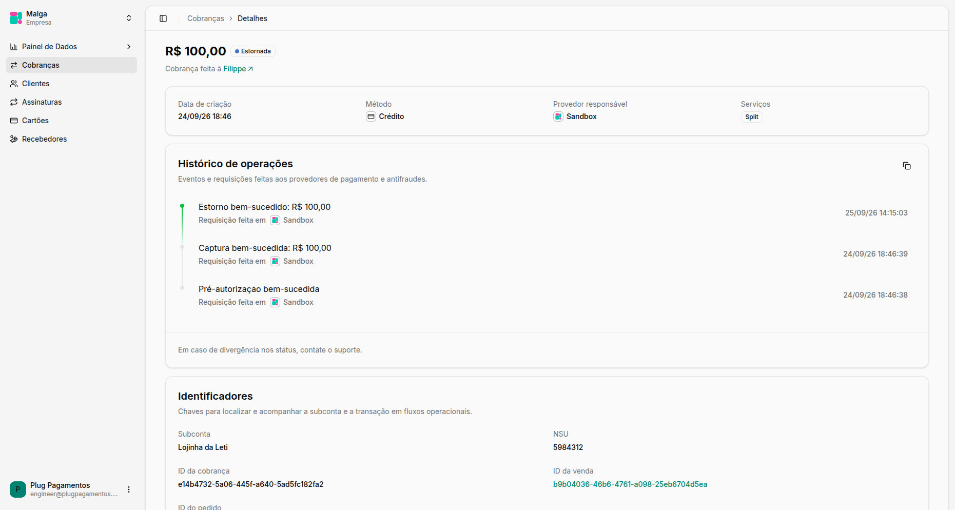The width and height of the screenshot is (955, 510).
Task: Click Sandbox icon in Pré-autorização row
Action: [275, 302]
